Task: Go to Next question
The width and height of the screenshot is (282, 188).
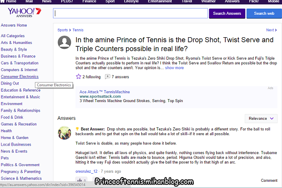Action: pos(272,30)
